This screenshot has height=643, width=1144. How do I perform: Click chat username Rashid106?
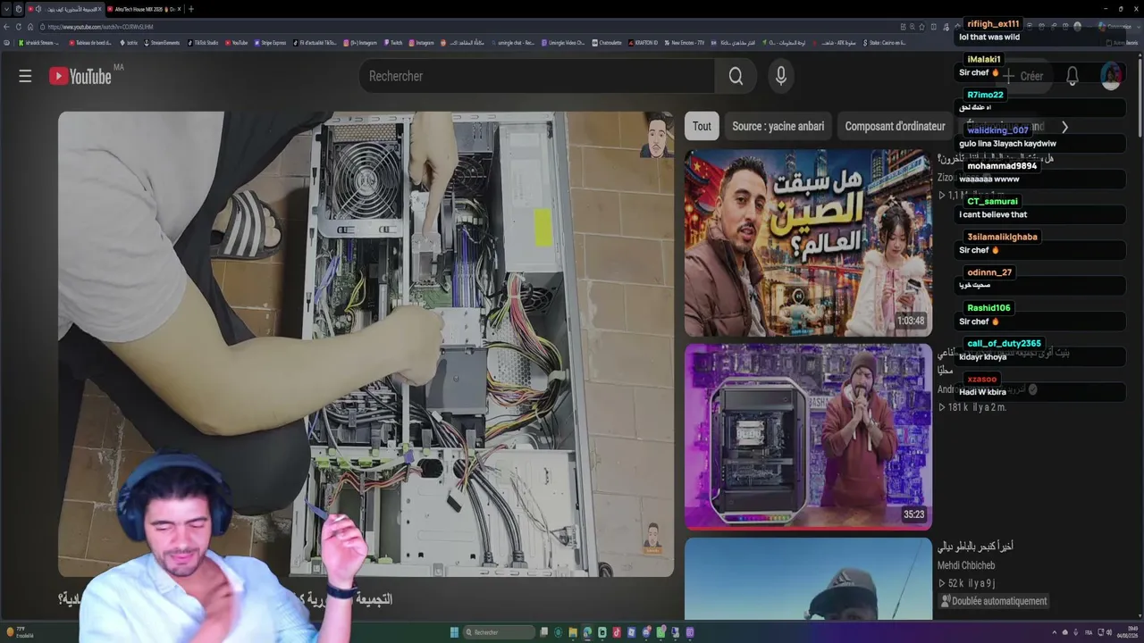coord(988,308)
